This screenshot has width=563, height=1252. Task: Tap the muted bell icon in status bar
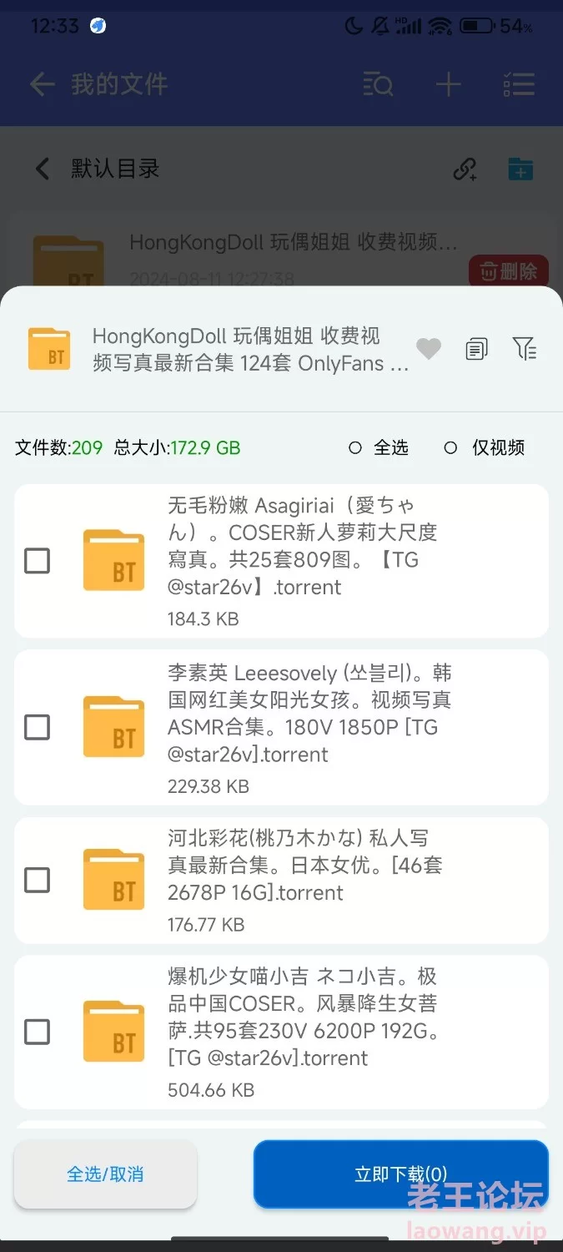point(380,27)
